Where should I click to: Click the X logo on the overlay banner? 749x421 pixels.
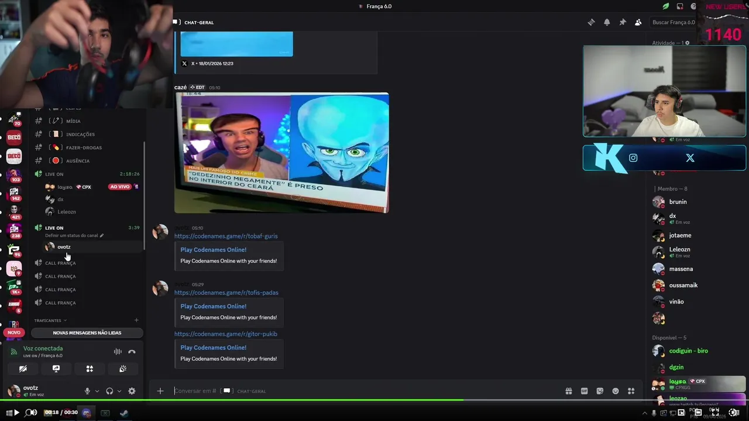point(690,158)
